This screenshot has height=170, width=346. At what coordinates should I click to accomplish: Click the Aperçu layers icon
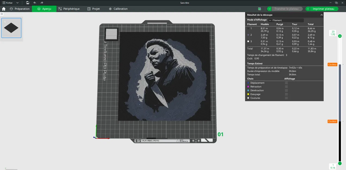click(39, 9)
